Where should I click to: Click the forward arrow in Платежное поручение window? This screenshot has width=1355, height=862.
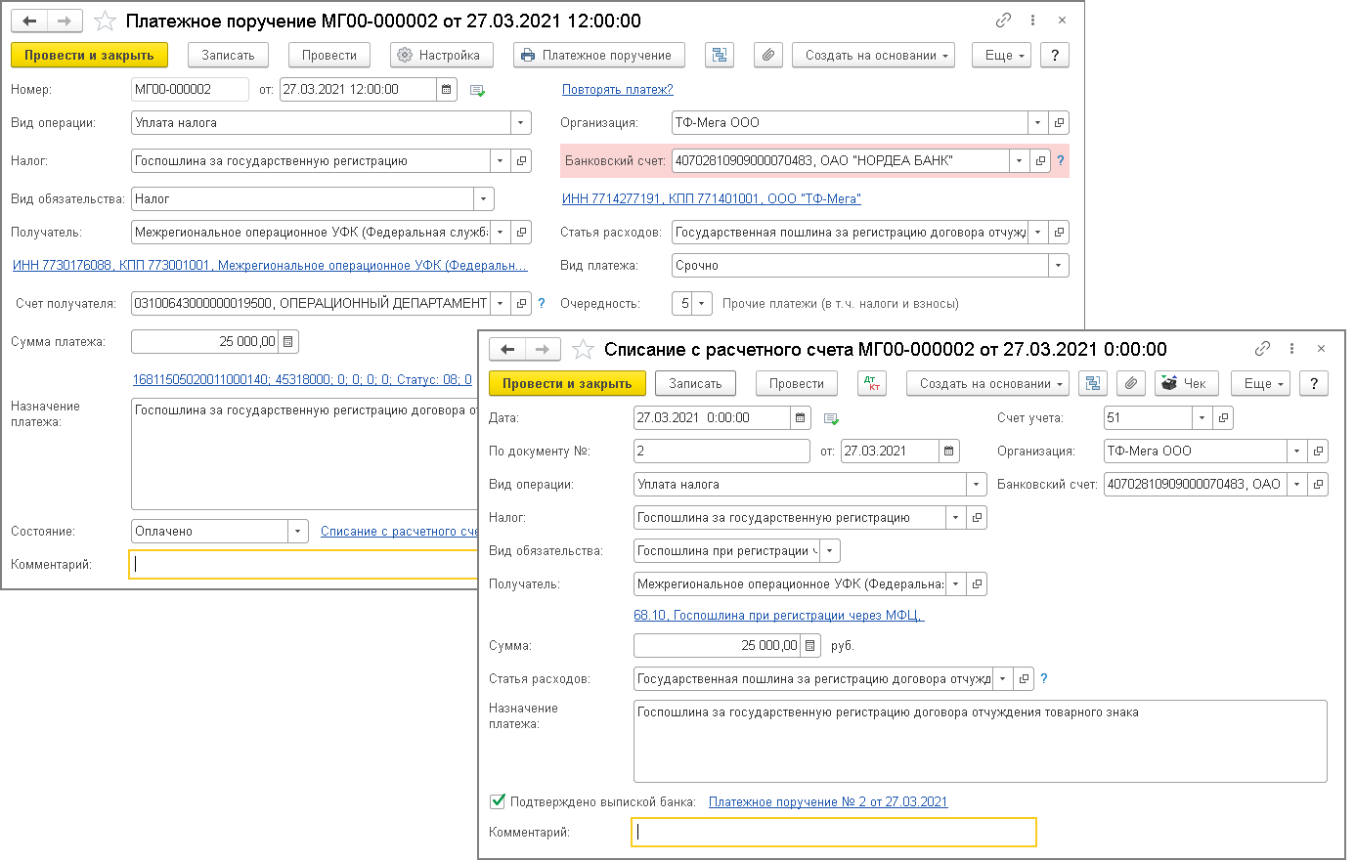pyautogui.click(x=65, y=21)
